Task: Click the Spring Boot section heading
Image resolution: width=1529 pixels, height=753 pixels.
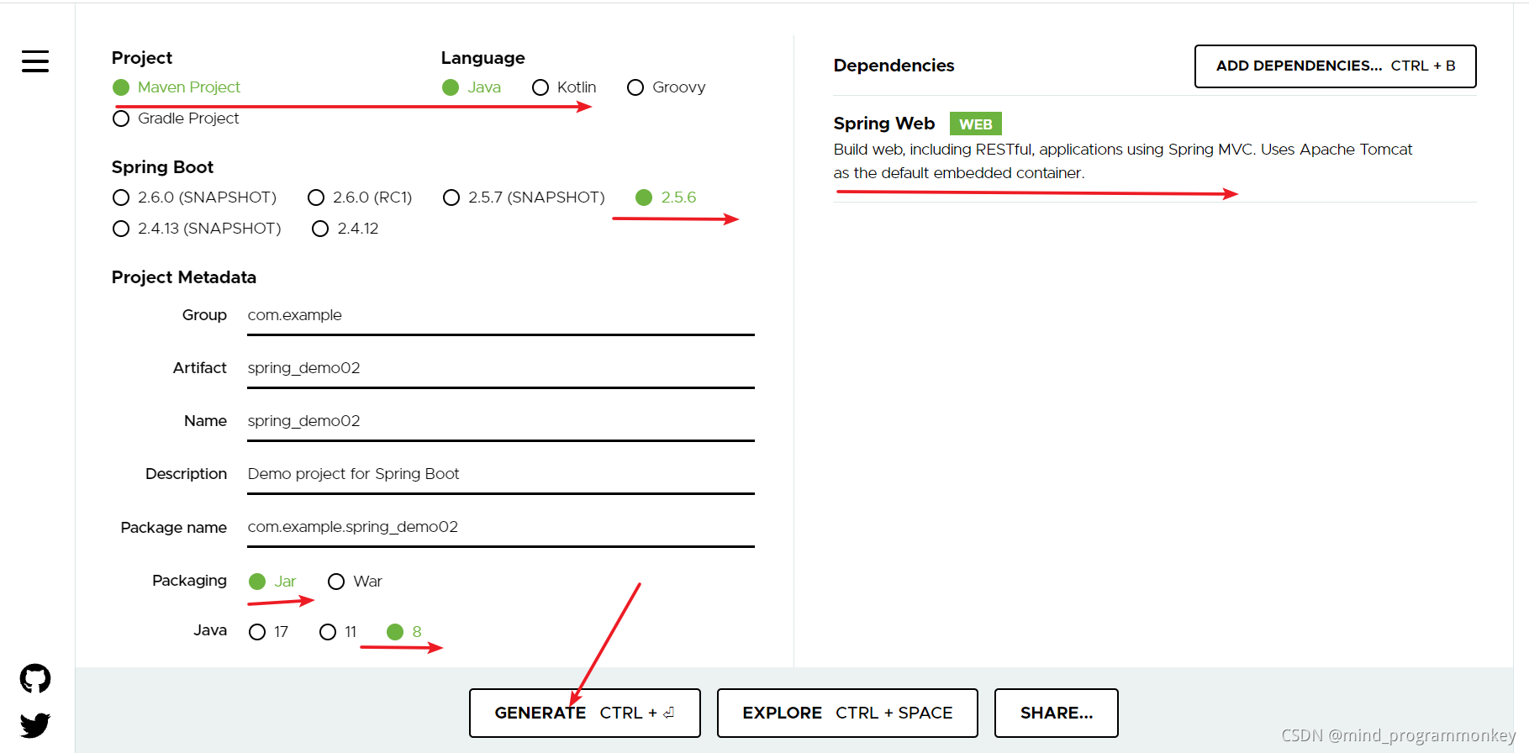Action: click(x=163, y=167)
